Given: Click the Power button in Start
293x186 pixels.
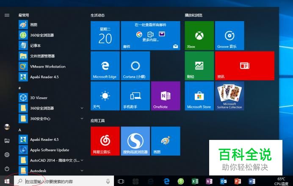Looking at the screenshot, I should 7,169.
